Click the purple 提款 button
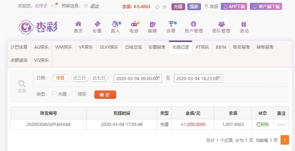The image size is (295, 151). point(194,7)
